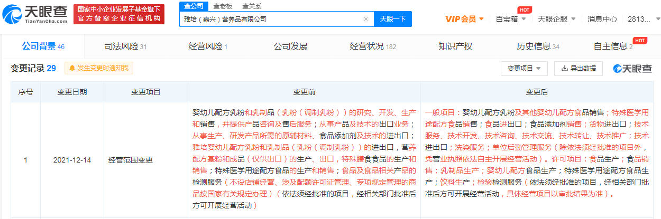Open the account 2813... dropdown
Screen dimensions: 661x219
tap(642, 19)
